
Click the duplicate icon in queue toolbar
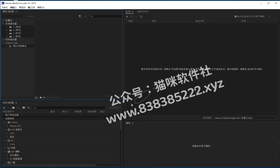coord(141,17)
